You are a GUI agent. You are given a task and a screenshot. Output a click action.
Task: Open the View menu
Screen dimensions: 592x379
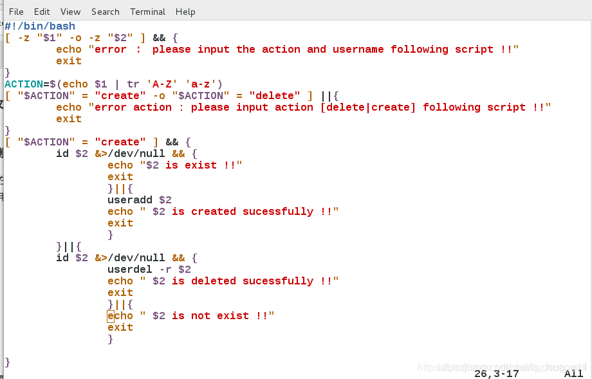tap(70, 12)
